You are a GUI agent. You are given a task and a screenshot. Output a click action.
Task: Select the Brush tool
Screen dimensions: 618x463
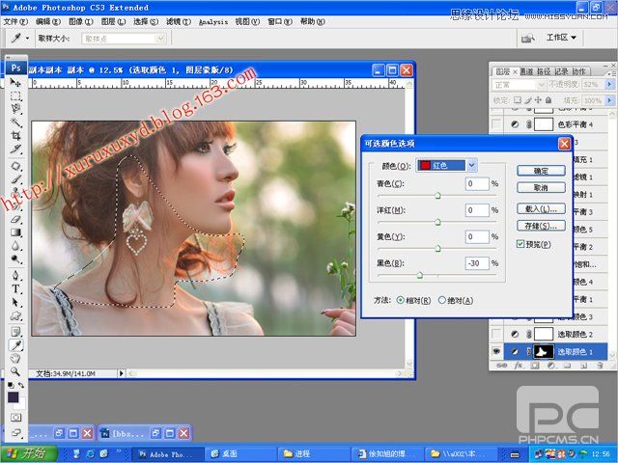click(15, 179)
